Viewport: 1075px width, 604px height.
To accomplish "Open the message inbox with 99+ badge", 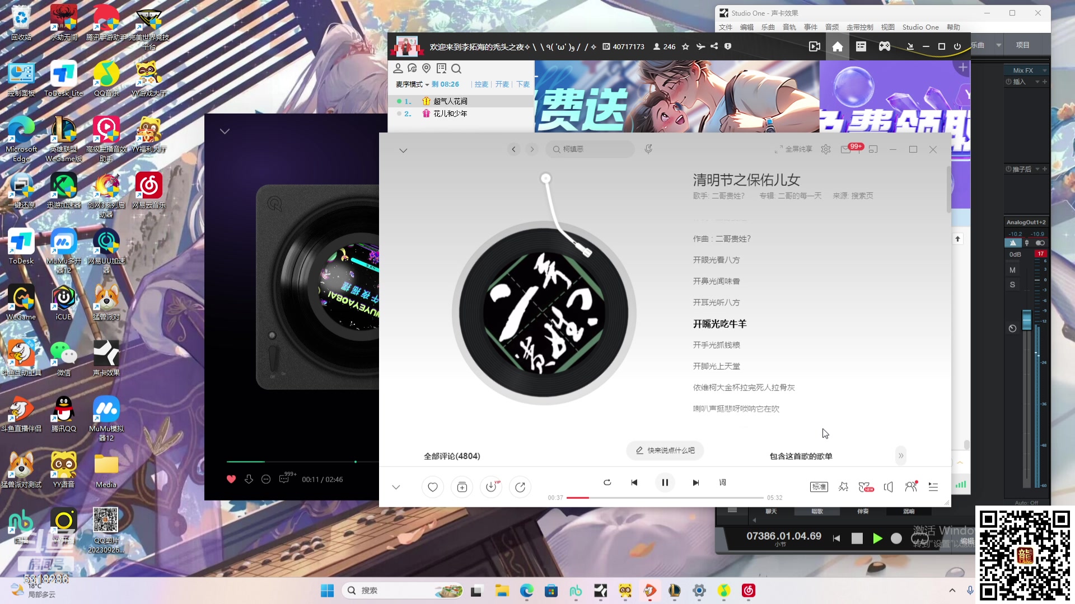I will pyautogui.click(x=846, y=149).
